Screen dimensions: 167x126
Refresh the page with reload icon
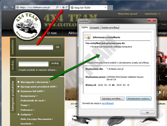coord(67,7)
